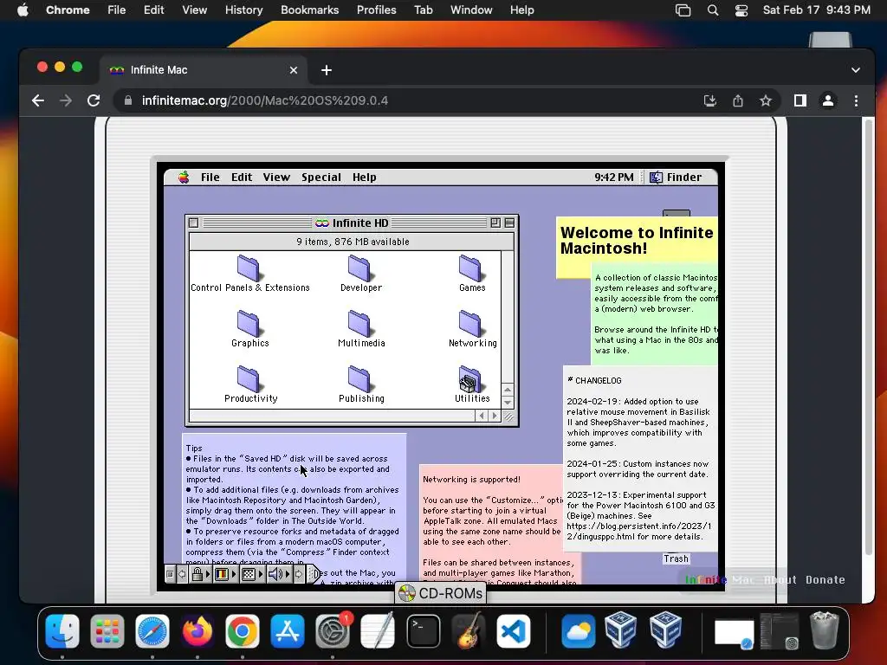Reload the Infinite Mac page
The image size is (887, 665).
(94, 100)
